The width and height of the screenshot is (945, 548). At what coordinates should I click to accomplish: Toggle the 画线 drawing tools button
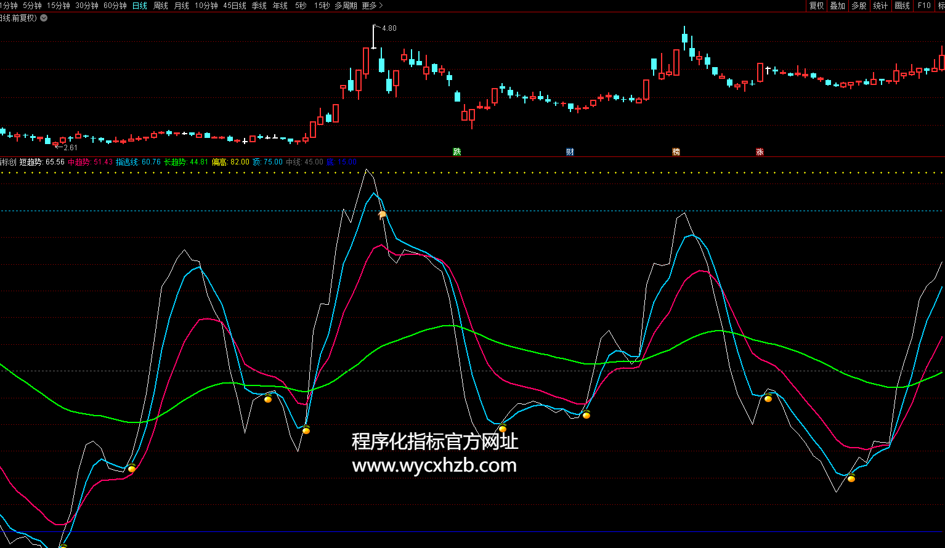902,6
